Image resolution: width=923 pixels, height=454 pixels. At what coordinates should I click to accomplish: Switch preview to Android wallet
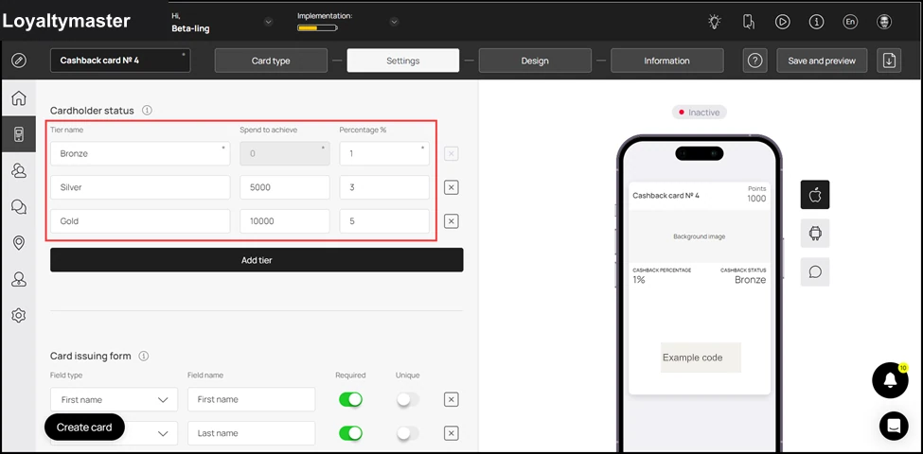815,234
